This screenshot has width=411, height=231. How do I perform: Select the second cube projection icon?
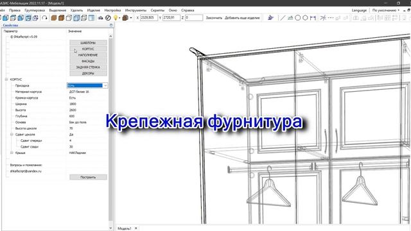pos(13,18)
